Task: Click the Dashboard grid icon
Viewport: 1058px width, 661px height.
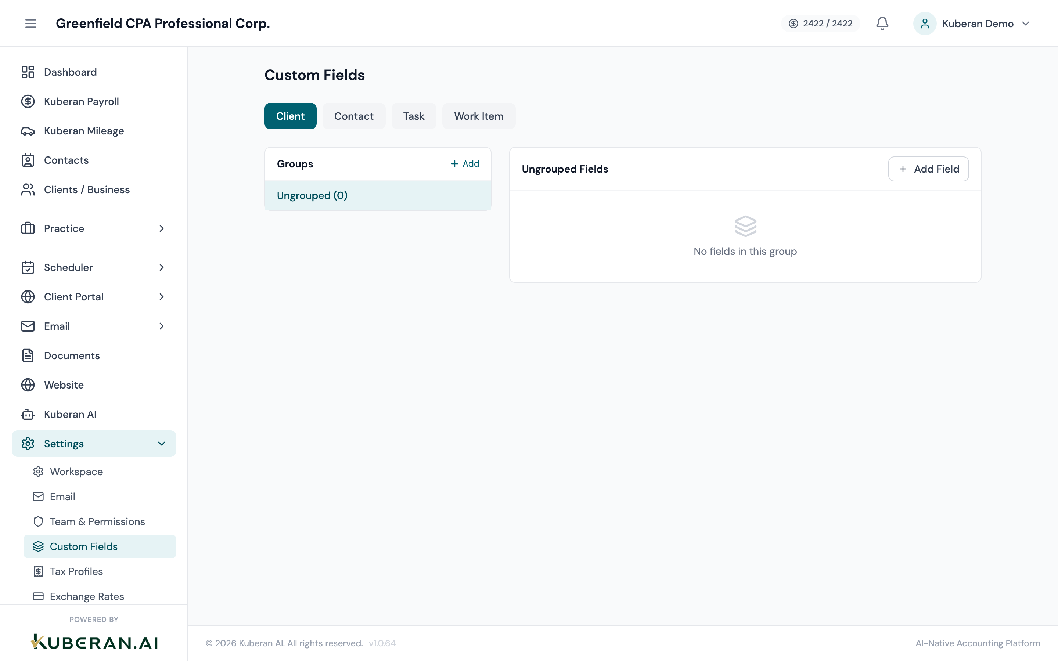Action: (28, 72)
